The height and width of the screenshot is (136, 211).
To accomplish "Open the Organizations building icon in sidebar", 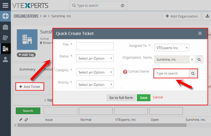I will pos(5,48).
